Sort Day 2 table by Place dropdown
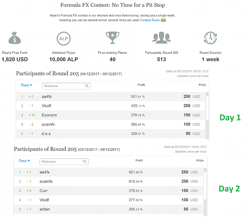 [x=24, y=161]
